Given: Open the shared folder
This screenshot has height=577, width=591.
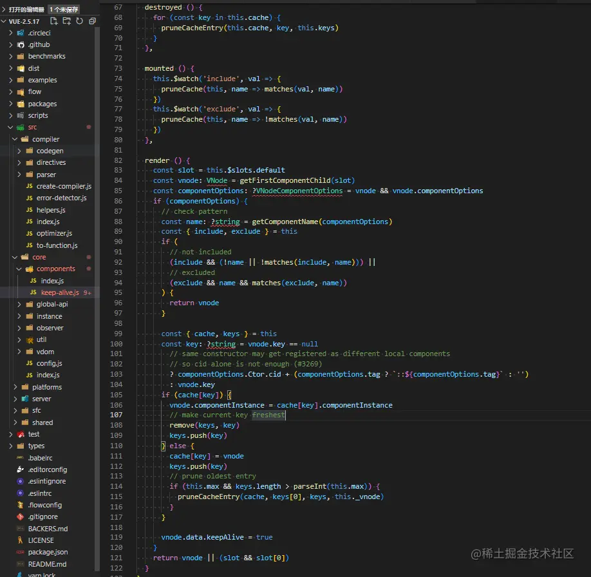Looking at the screenshot, I should click(x=42, y=422).
